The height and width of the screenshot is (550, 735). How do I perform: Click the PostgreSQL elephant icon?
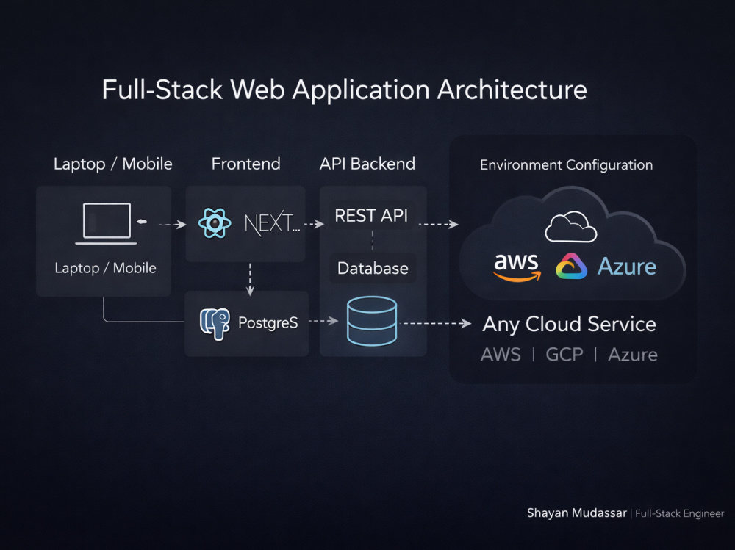tap(215, 324)
